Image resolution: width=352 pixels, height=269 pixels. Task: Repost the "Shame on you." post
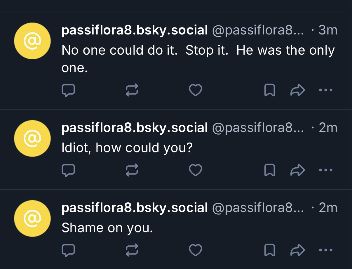pos(132,250)
